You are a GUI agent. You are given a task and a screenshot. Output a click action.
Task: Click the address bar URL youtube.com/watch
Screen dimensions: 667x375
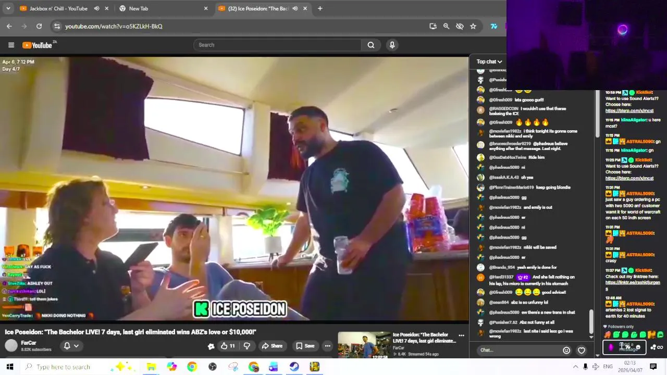[114, 26]
